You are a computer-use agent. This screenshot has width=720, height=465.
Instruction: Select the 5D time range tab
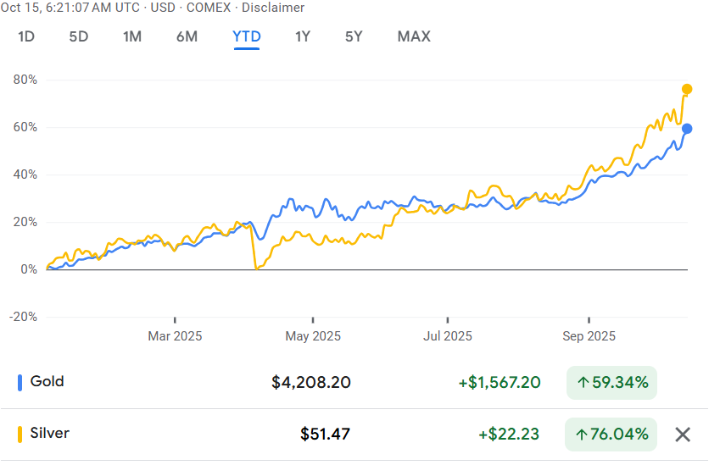coord(78,36)
